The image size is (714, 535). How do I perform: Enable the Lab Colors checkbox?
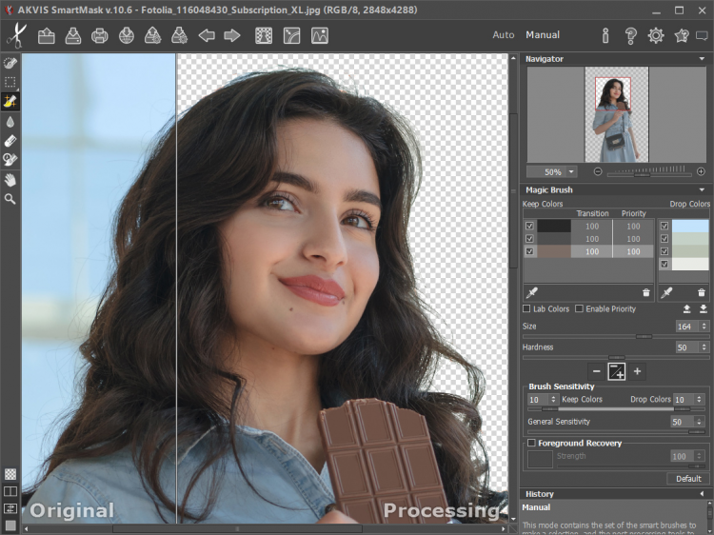528,309
